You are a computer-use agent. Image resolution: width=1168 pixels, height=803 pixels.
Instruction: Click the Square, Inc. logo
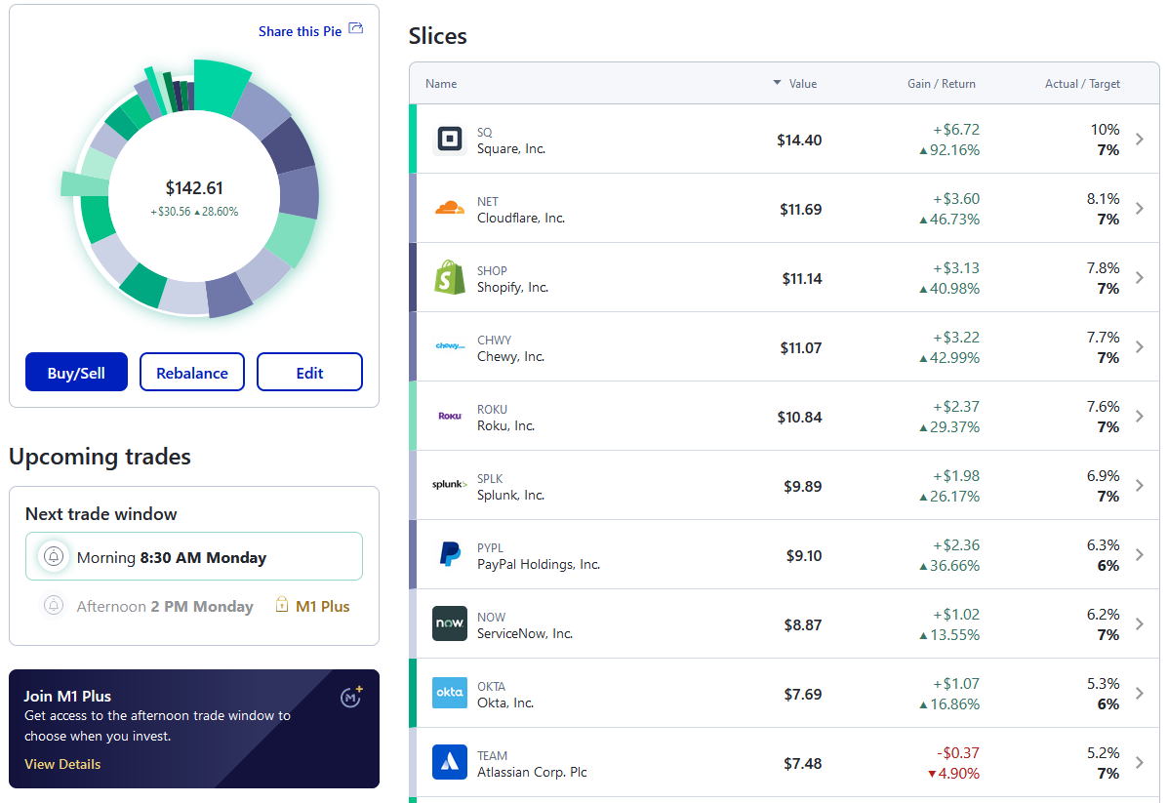point(449,140)
